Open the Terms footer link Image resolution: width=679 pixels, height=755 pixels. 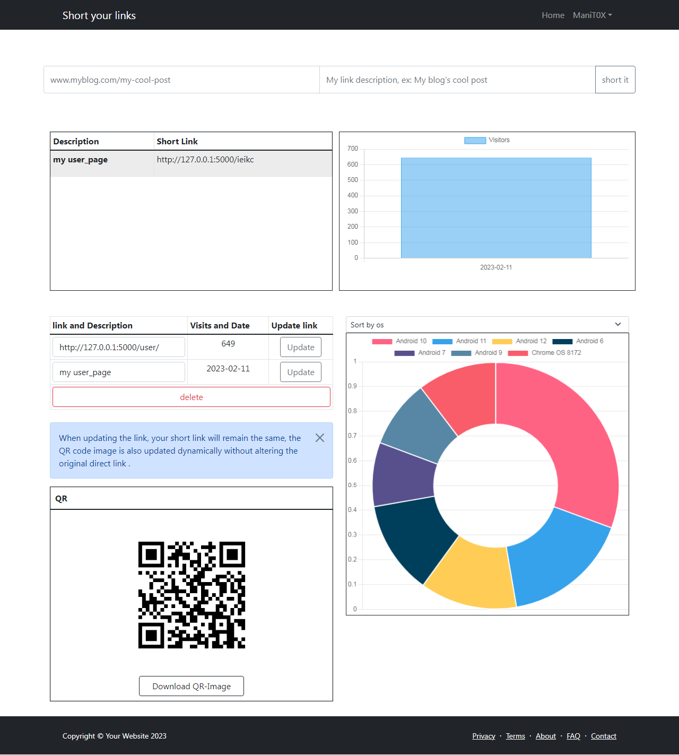point(516,736)
